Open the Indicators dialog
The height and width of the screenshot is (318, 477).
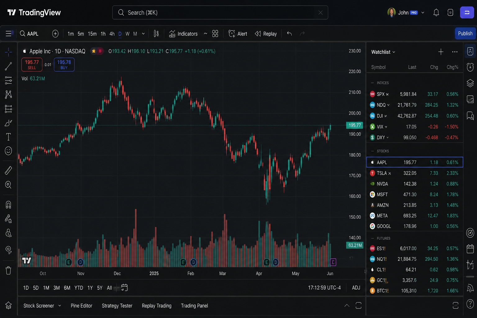(x=183, y=34)
